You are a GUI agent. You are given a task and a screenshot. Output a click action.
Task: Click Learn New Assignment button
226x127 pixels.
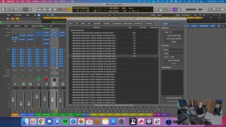point(174,98)
